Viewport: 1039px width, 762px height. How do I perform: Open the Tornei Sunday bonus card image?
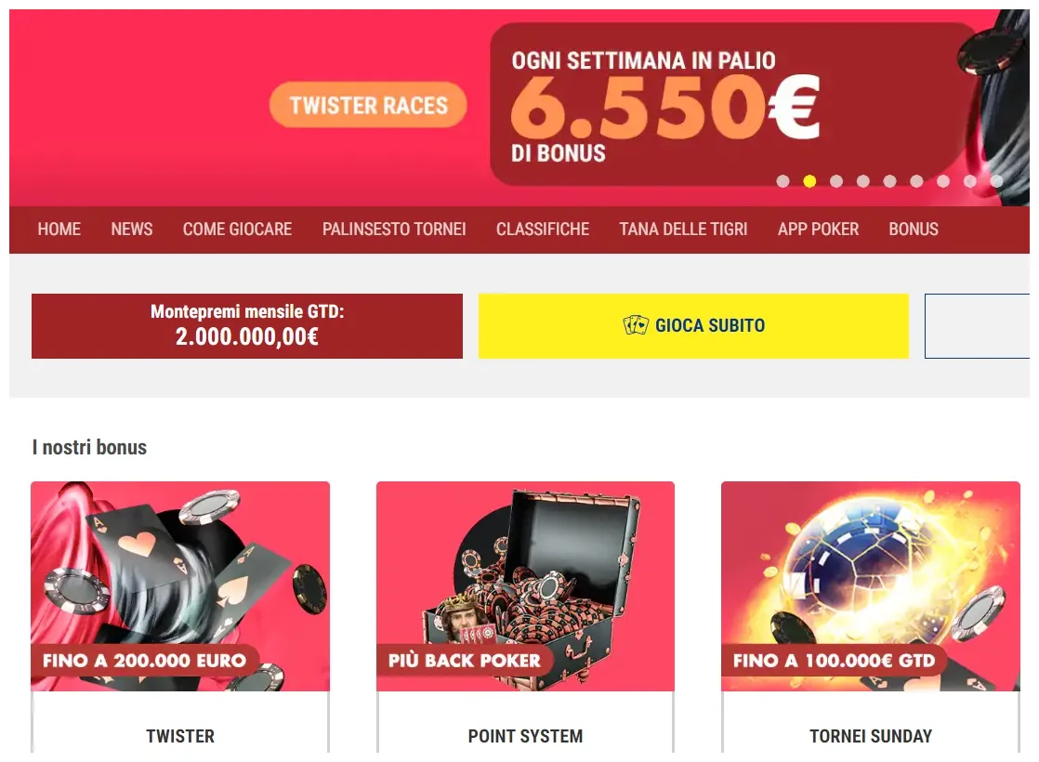(871, 586)
